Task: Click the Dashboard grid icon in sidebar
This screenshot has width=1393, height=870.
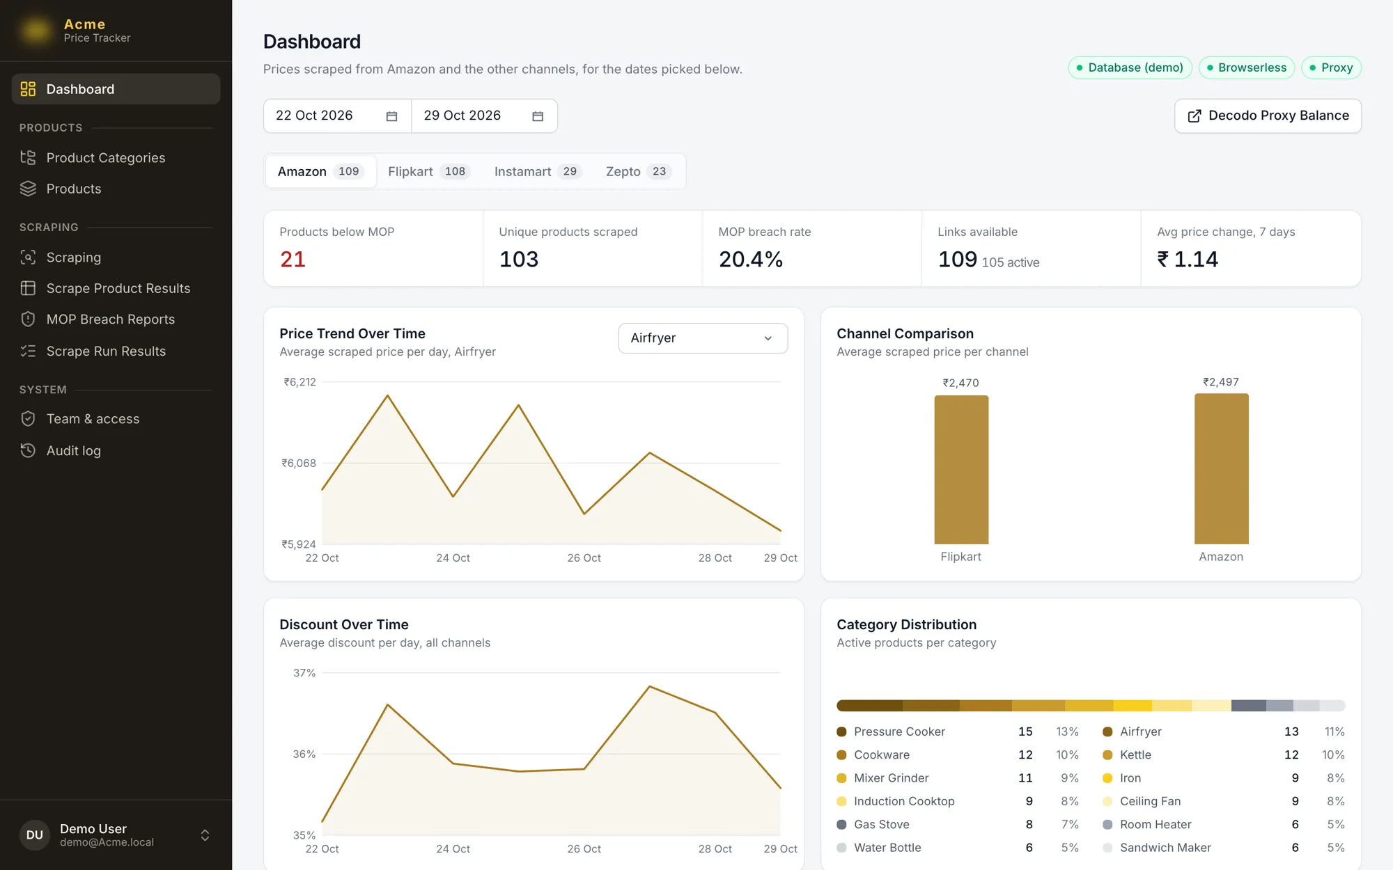Action: (28, 89)
